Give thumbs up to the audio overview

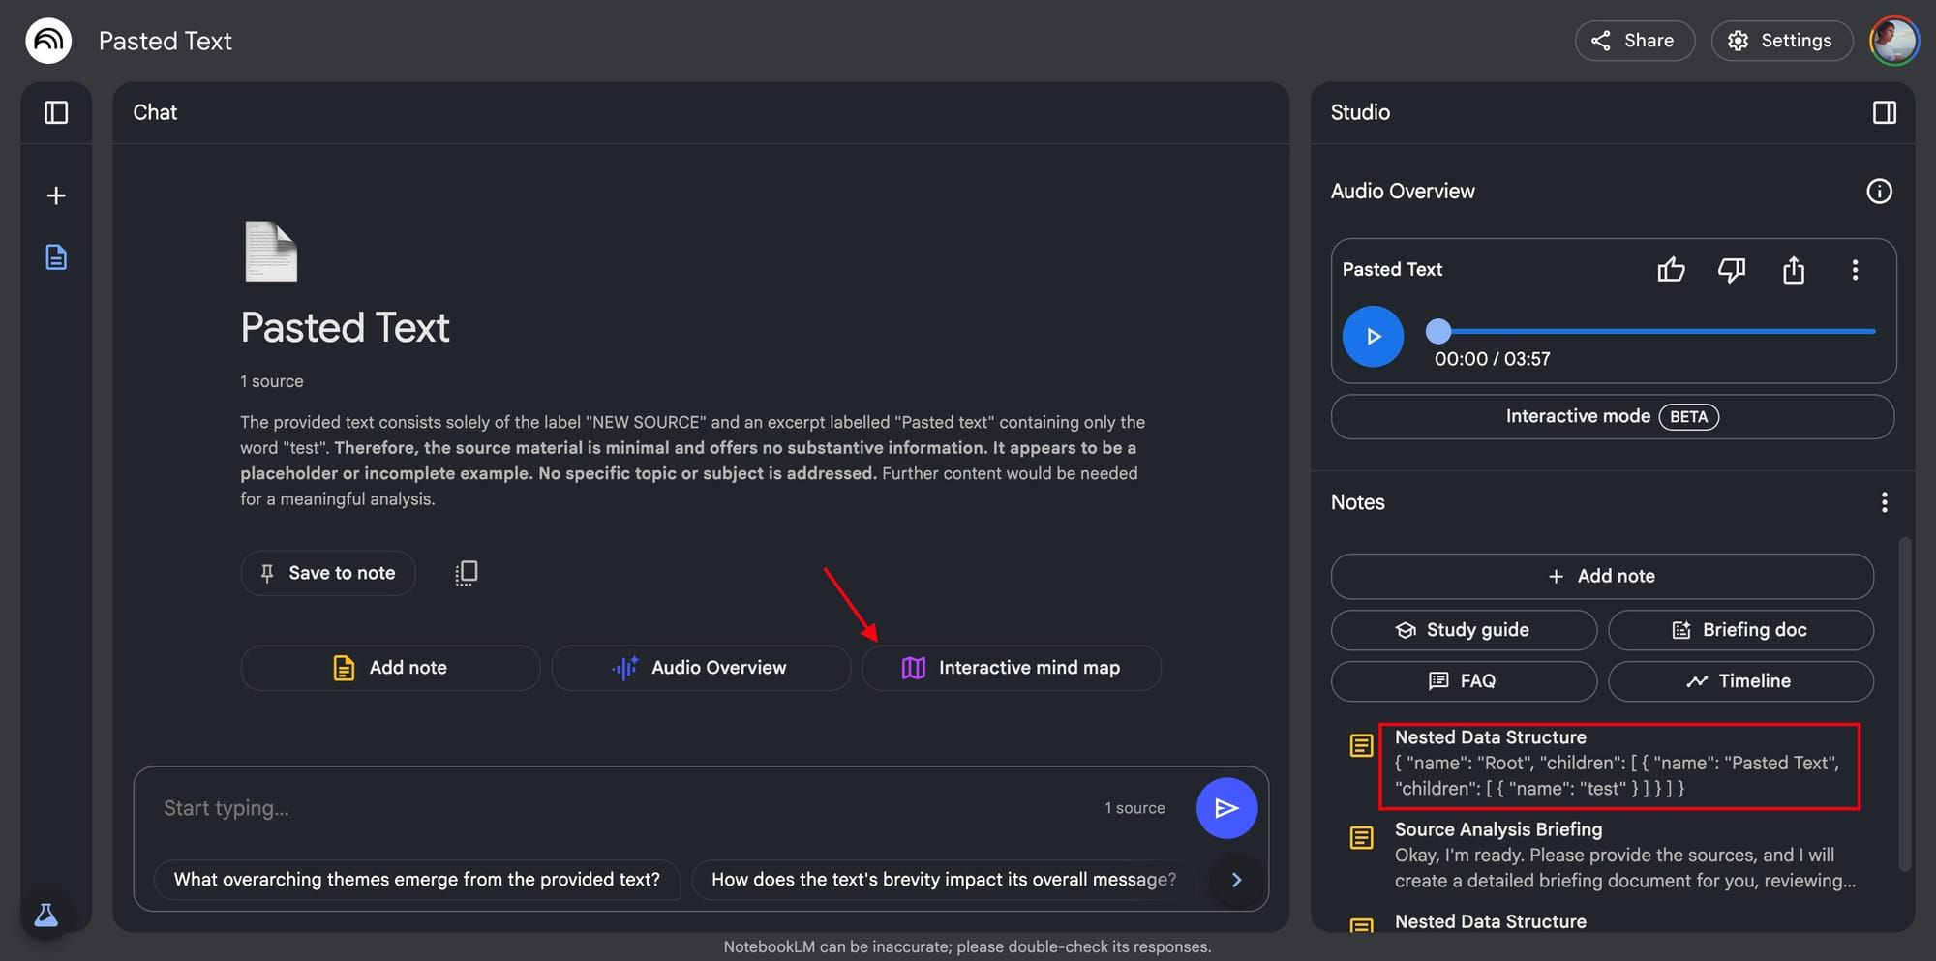[x=1671, y=270]
